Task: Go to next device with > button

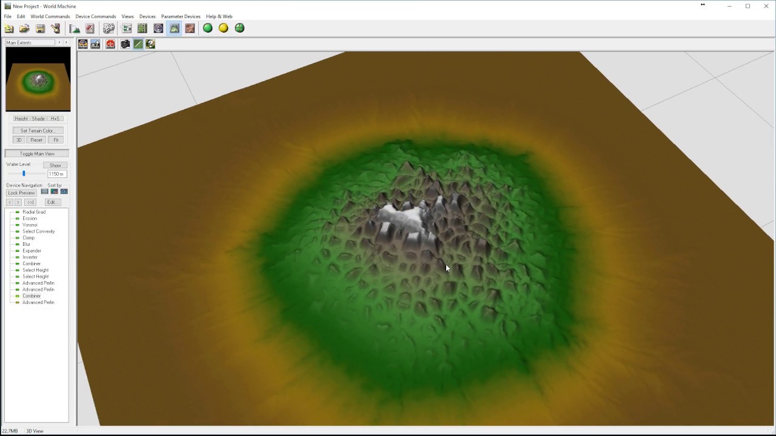Action: [18, 202]
